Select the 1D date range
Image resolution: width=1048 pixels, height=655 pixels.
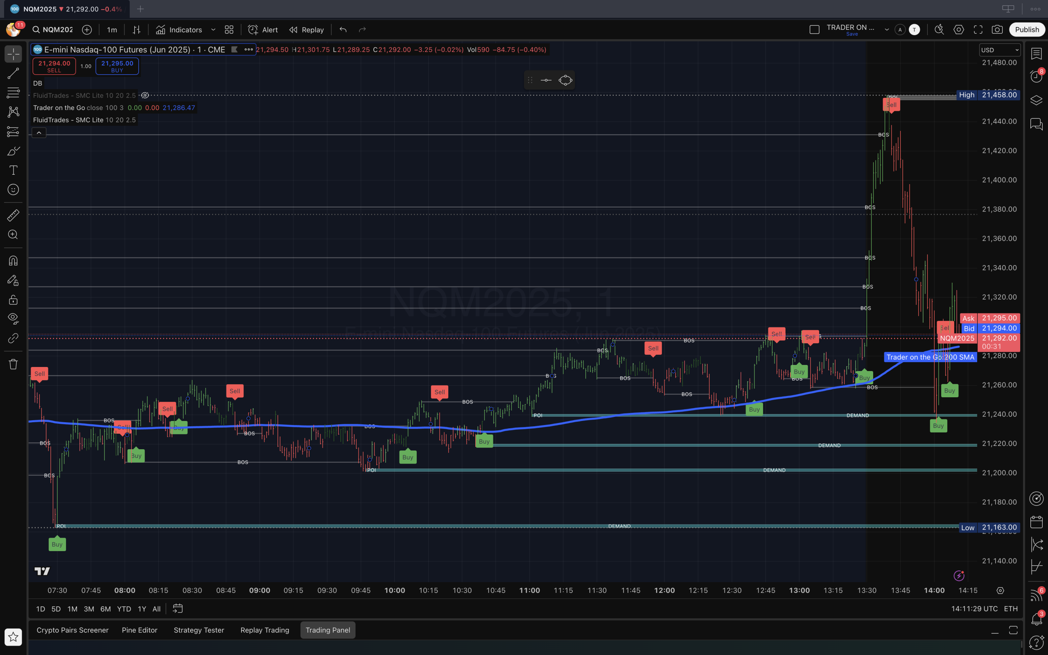pyautogui.click(x=40, y=609)
